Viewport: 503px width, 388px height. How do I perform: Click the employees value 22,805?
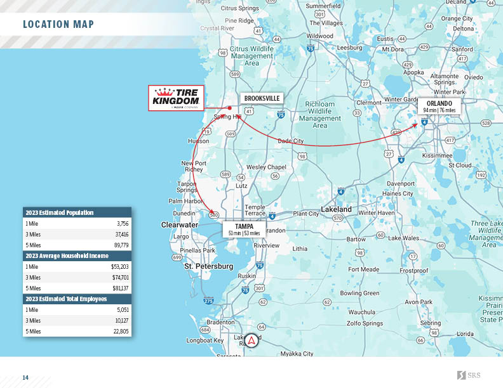pos(121,332)
